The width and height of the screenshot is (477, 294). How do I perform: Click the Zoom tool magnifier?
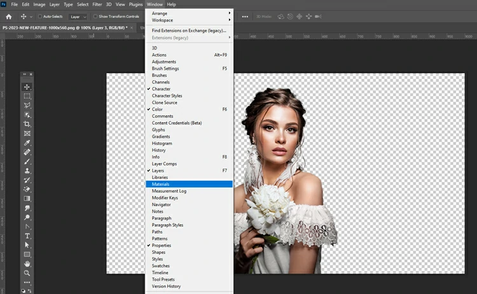[x=27, y=273]
